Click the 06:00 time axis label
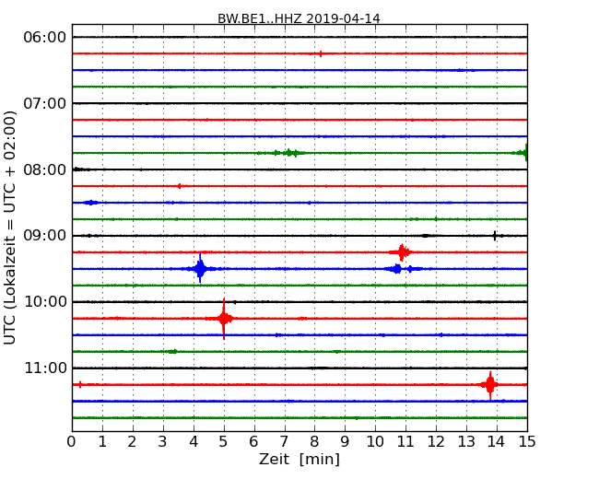 pyautogui.click(x=45, y=38)
